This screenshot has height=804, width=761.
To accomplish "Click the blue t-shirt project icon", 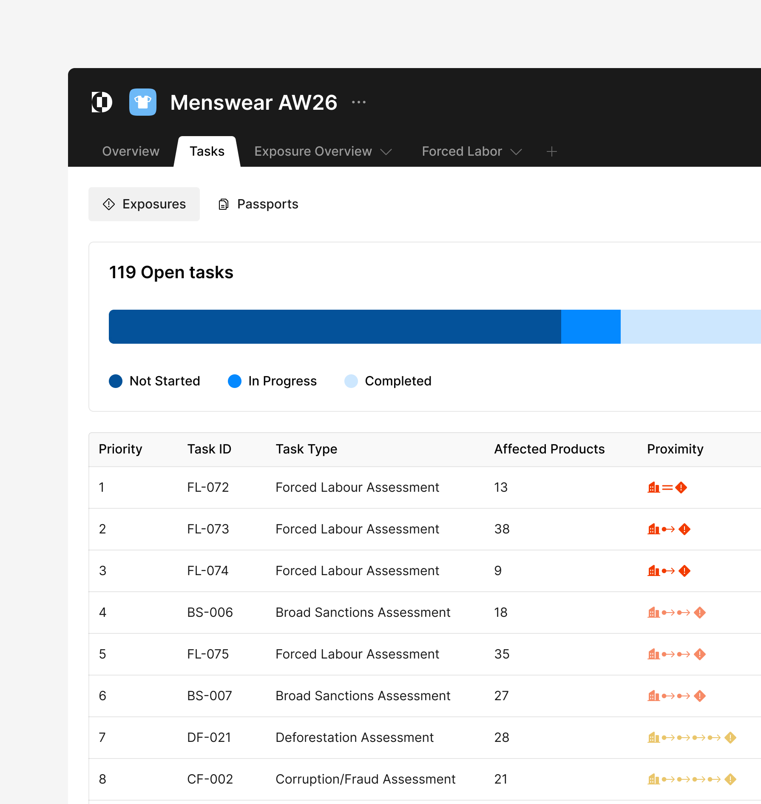I will (x=143, y=102).
